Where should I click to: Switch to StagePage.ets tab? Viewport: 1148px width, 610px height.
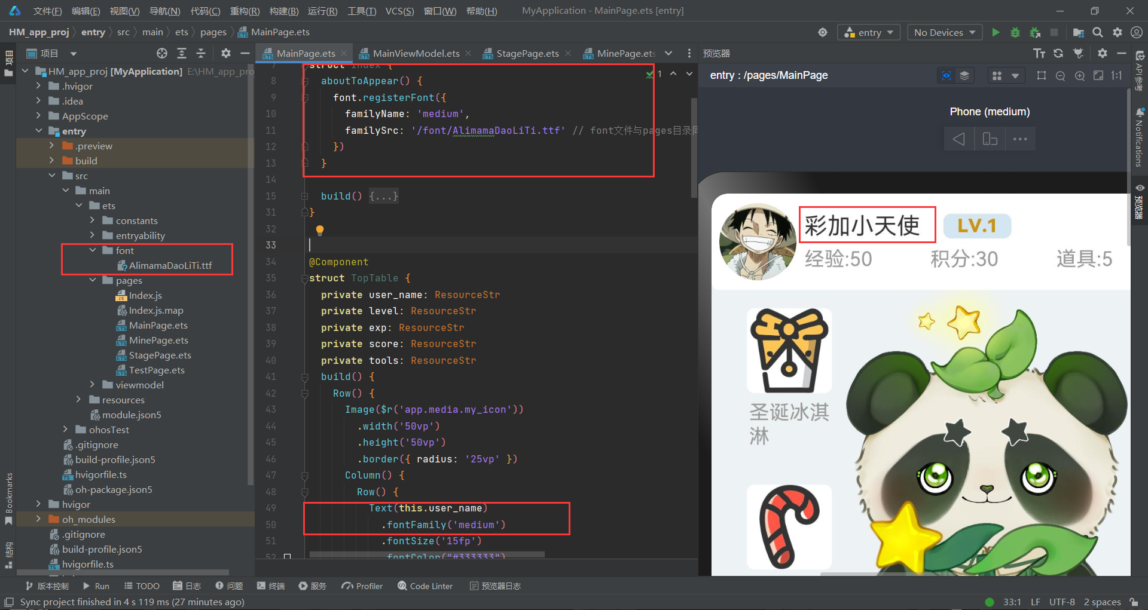[527, 53]
